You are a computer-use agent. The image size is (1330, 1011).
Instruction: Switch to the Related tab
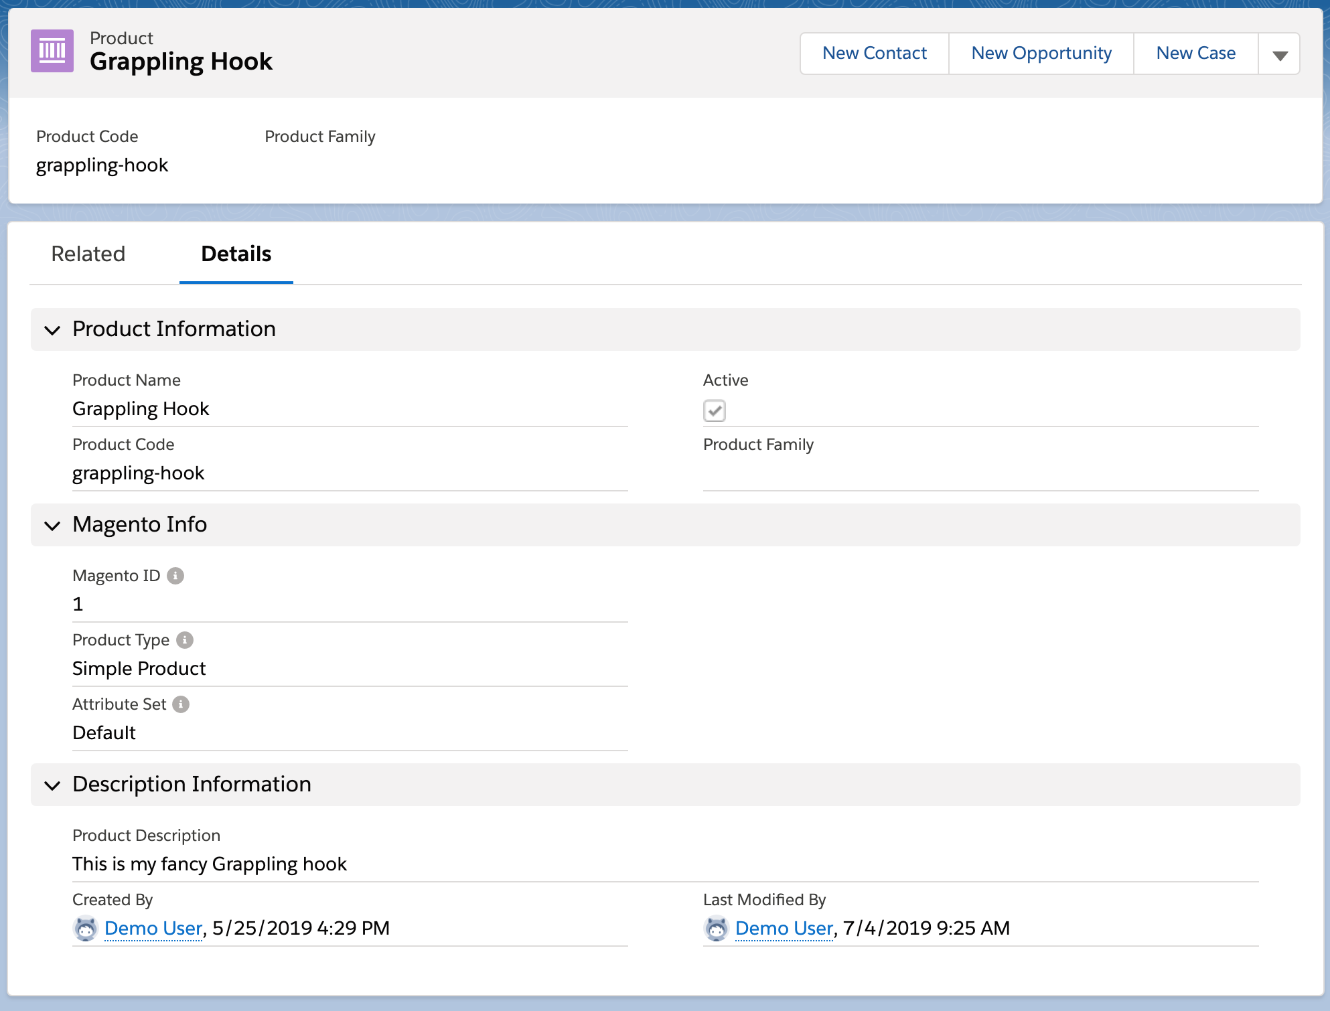(x=88, y=254)
